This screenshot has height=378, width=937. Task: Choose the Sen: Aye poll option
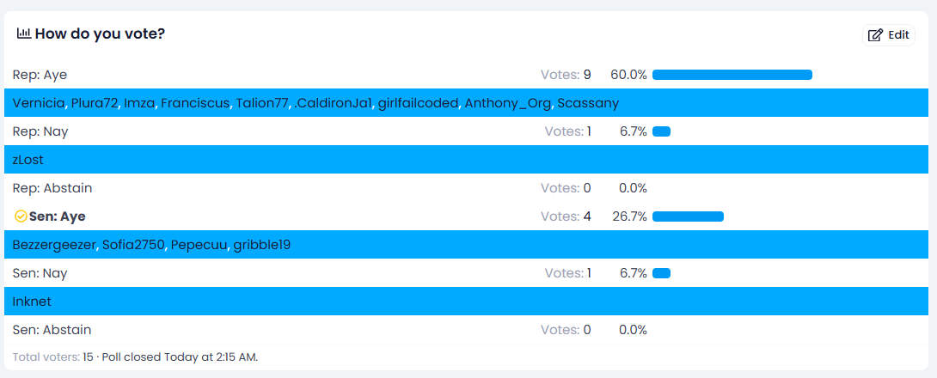(57, 216)
